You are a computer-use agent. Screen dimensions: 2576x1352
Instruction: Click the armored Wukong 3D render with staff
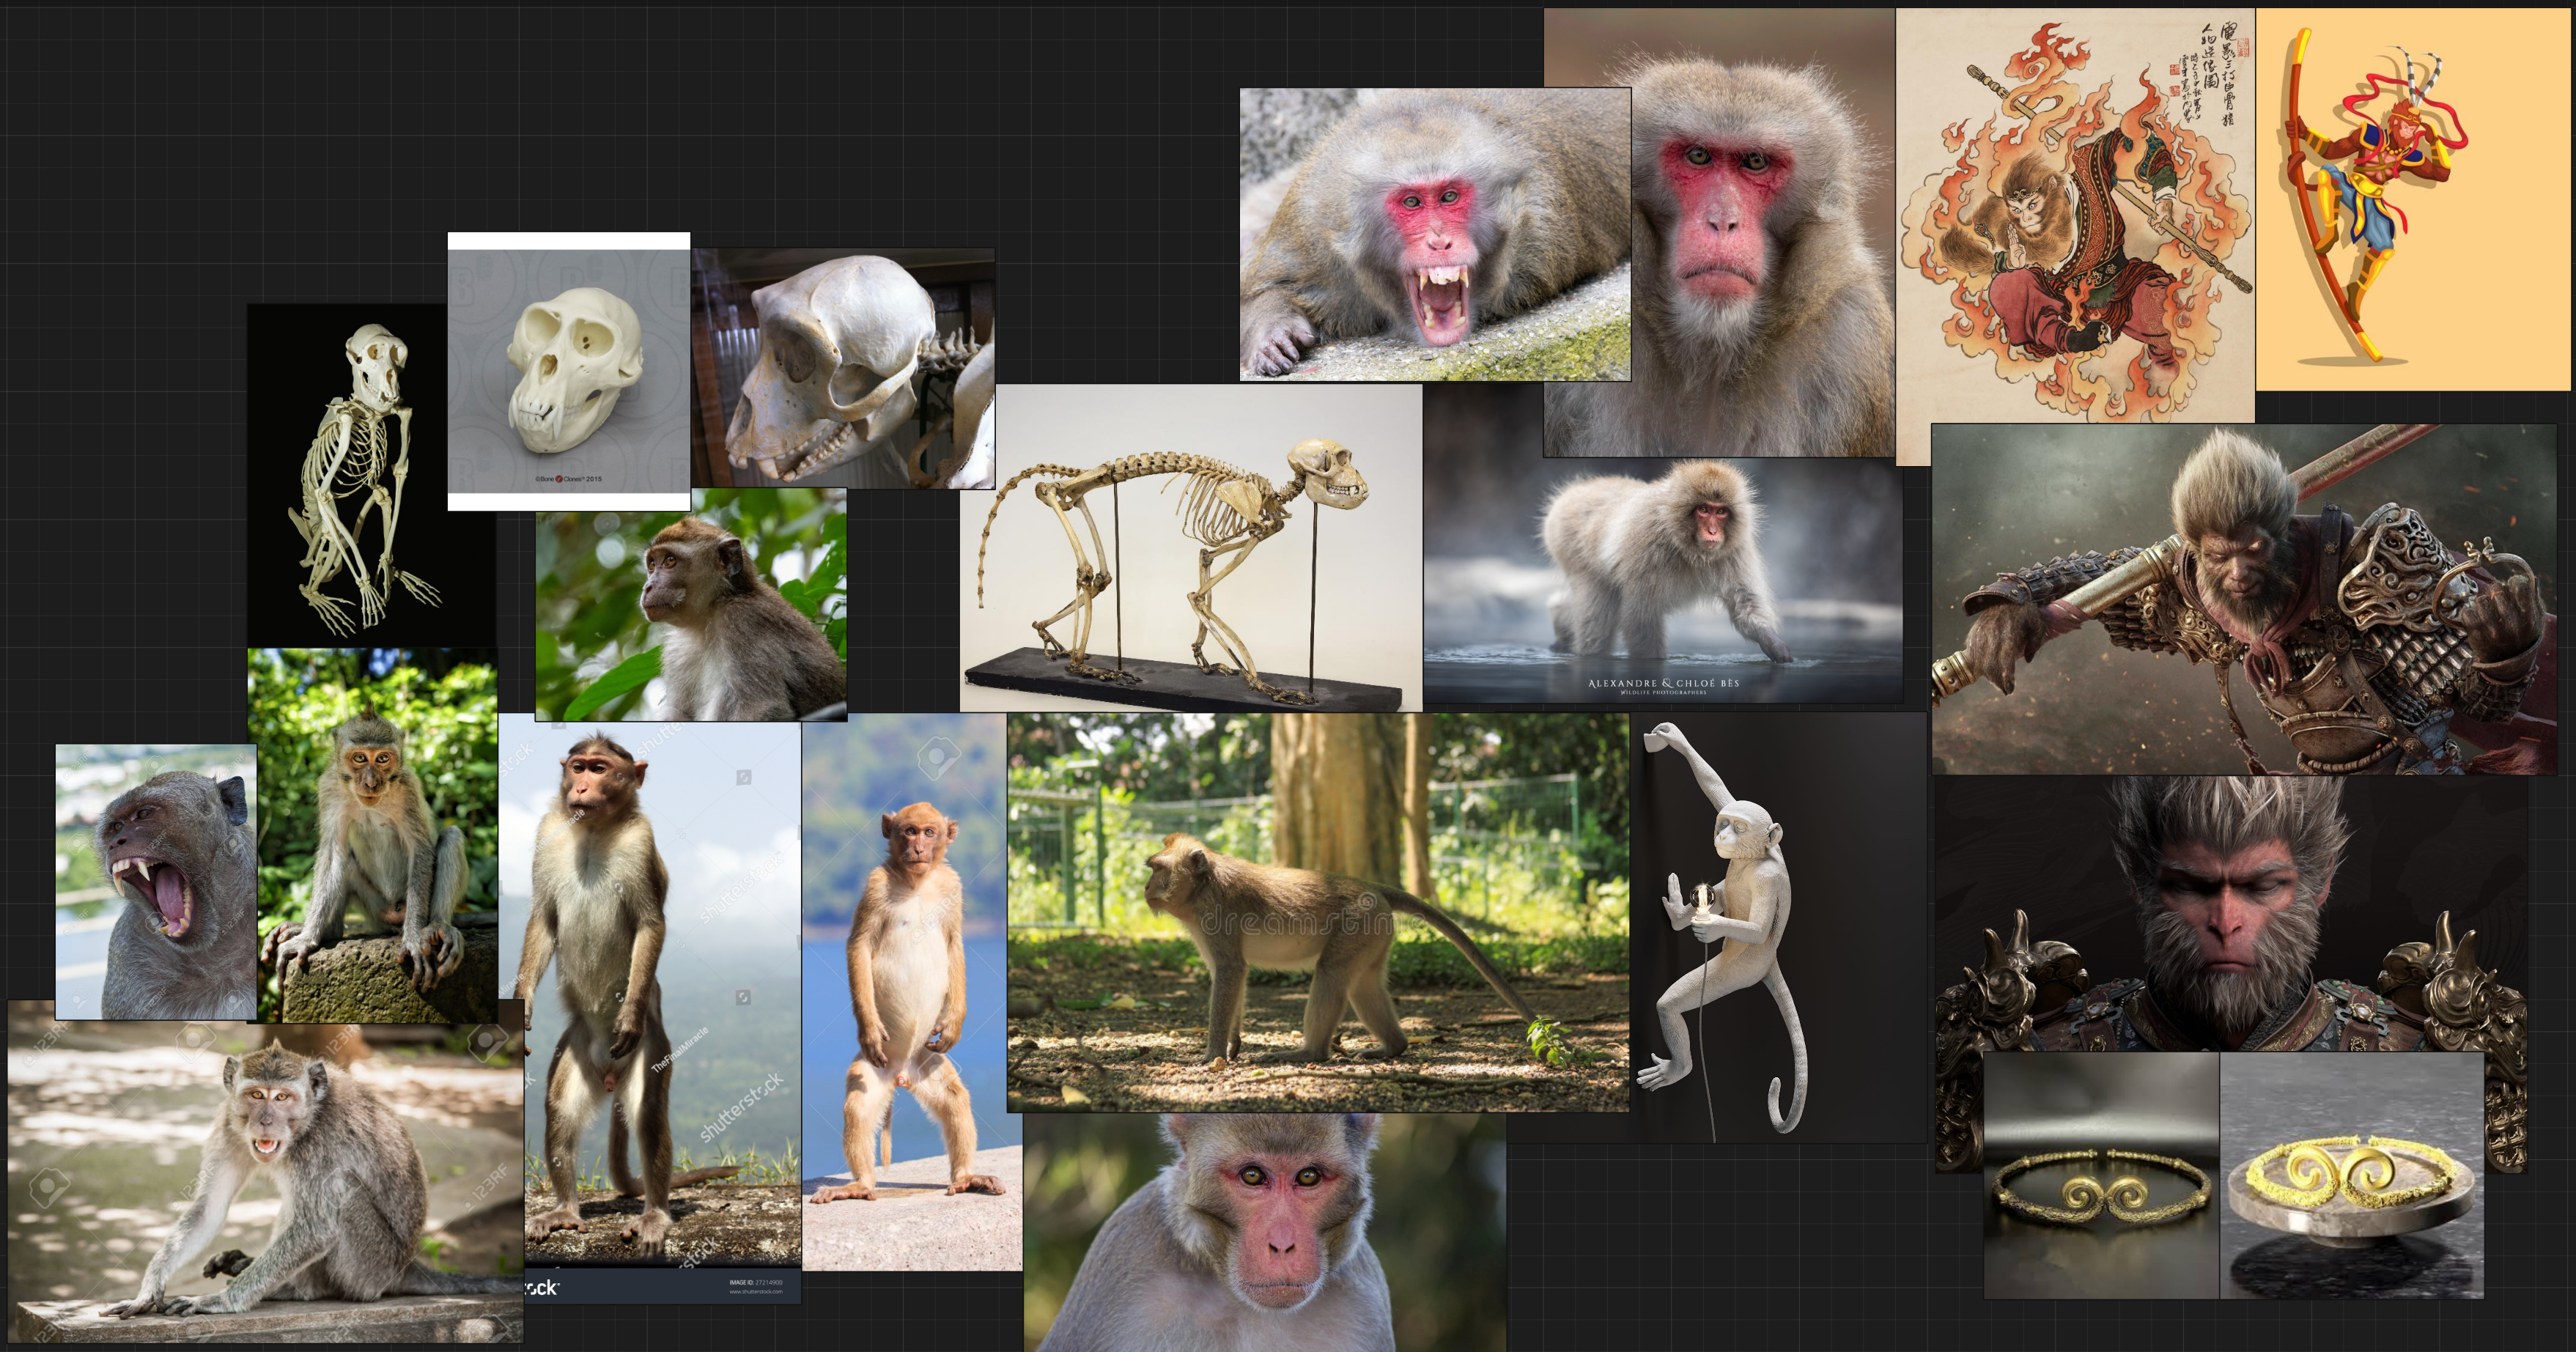[2242, 600]
